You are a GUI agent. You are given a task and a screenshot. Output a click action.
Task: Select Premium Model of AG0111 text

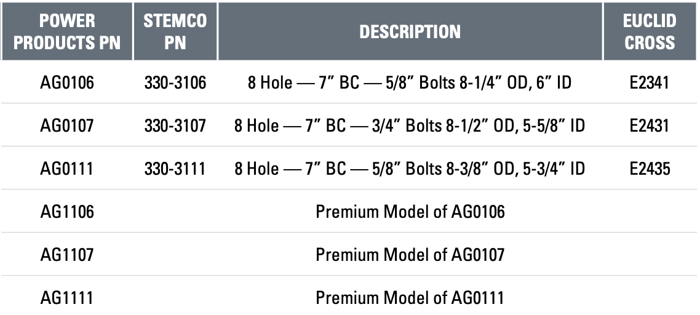pos(410,298)
